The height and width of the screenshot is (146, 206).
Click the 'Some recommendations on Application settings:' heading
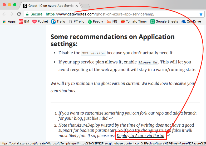pos(112,40)
